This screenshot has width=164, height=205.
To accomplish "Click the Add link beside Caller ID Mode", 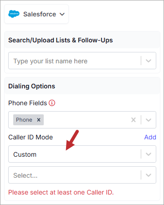I will pyautogui.click(x=150, y=137).
